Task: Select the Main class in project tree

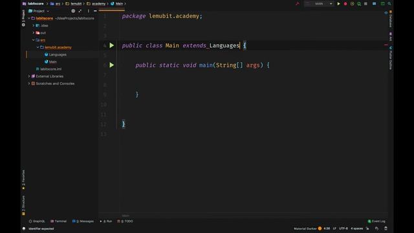Action: coord(53,61)
